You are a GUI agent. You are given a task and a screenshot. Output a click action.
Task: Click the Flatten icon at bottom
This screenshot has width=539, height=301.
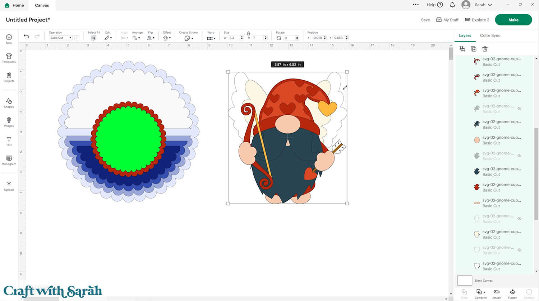click(x=512, y=292)
